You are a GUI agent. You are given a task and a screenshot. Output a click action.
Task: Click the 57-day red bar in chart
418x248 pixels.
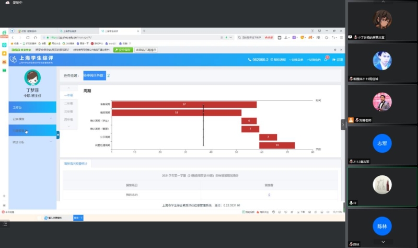[x=184, y=104]
